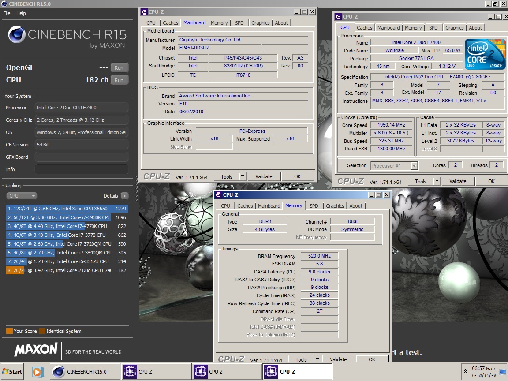The image size is (508, 381).
Task: Open Tools dropdown arrow in CPU window
Action: [437, 181]
